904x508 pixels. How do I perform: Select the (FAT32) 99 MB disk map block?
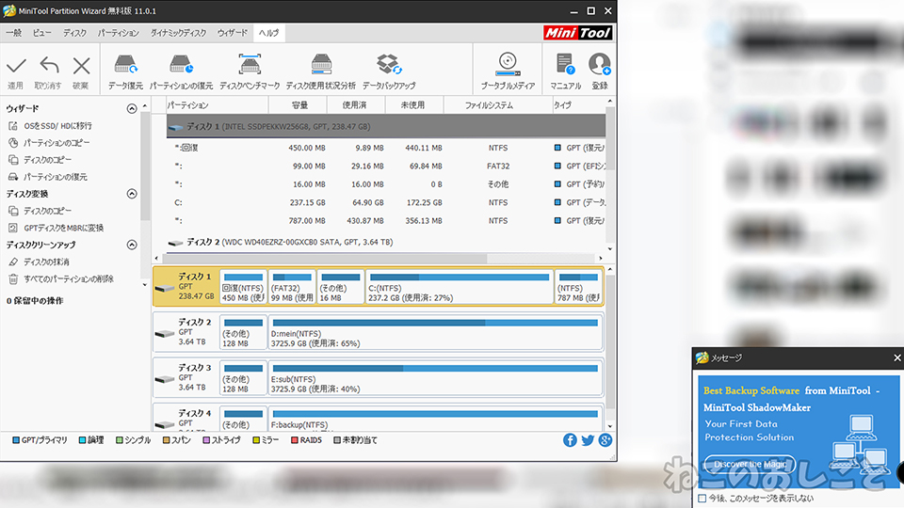[292, 286]
